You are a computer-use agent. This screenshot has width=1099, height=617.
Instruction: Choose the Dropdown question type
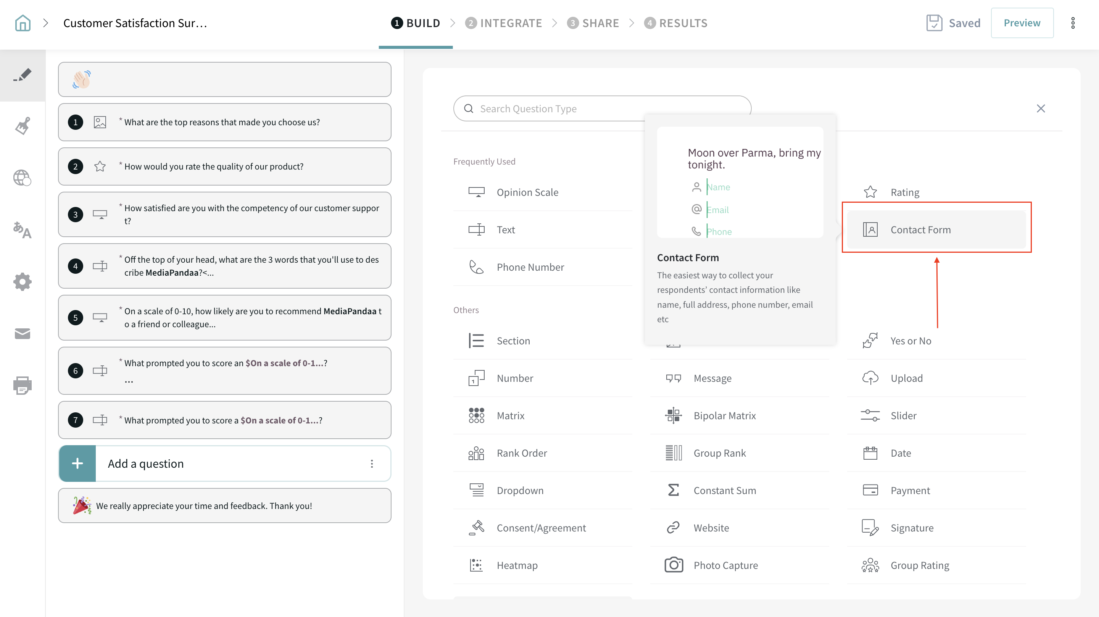pos(520,490)
